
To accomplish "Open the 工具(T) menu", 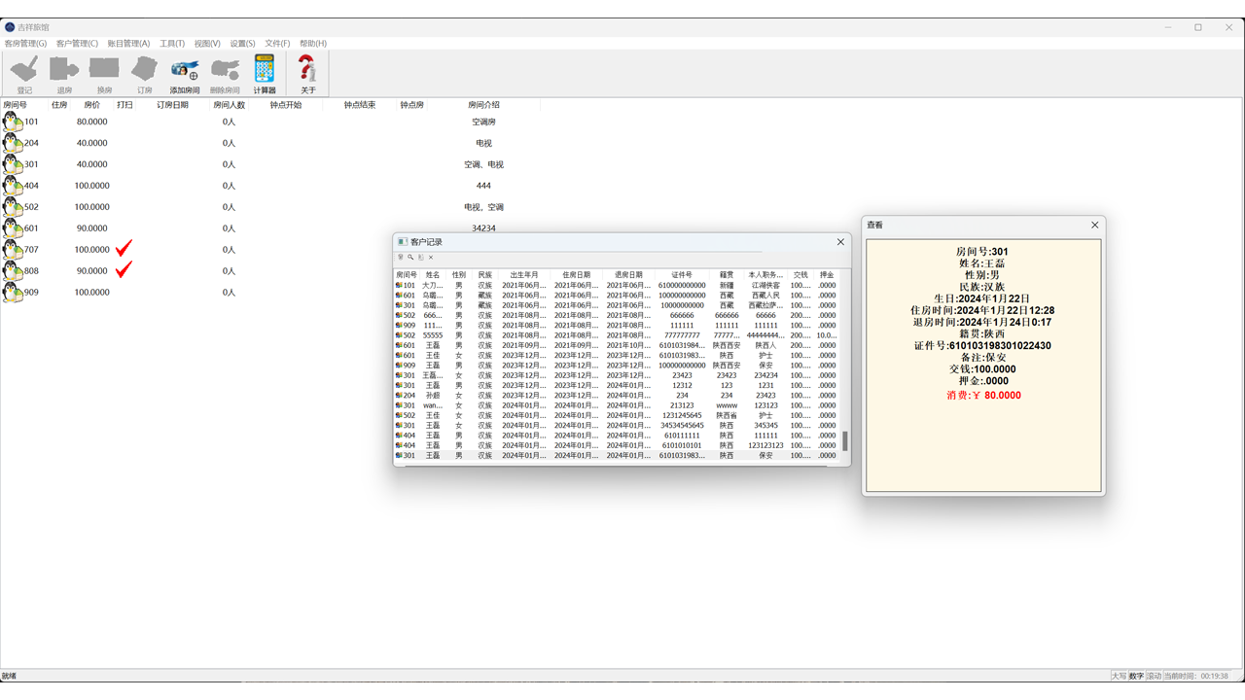I will click(x=172, y=44).
